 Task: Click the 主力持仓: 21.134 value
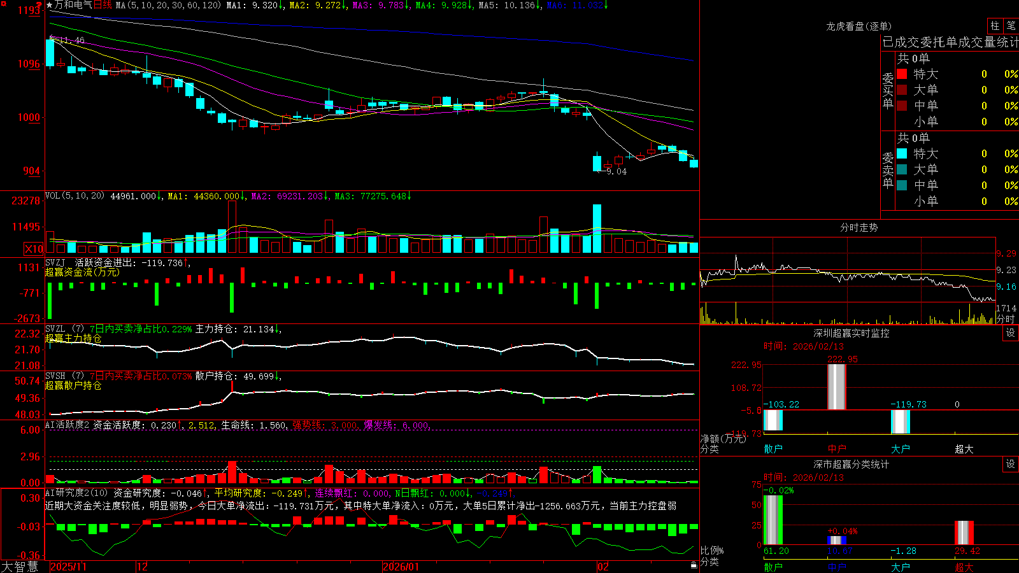(234, 329)
